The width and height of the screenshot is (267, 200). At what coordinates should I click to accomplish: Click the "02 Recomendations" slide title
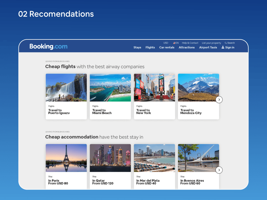pyautogui.click(x=56, y=14)
